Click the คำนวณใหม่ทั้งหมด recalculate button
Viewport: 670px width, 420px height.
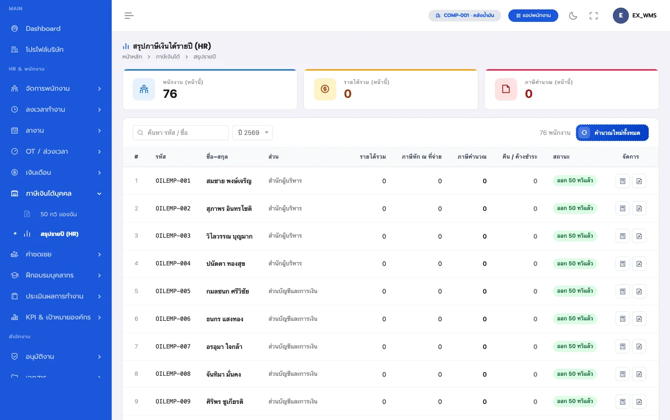pos(612,133)
